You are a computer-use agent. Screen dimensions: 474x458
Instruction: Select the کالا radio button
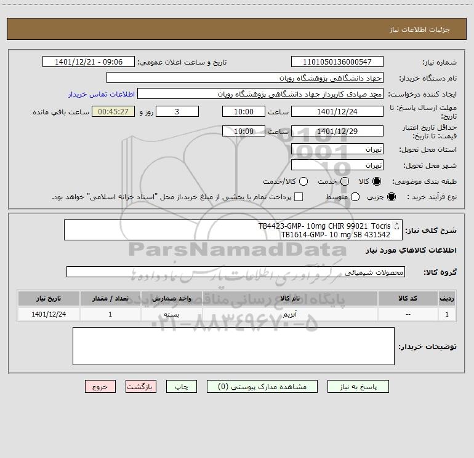click(377, 181)
